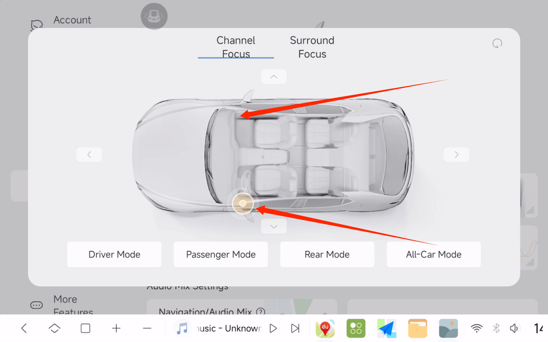Move sound focus down with chevron
The image size is (548, 342).
click(274, 227)
